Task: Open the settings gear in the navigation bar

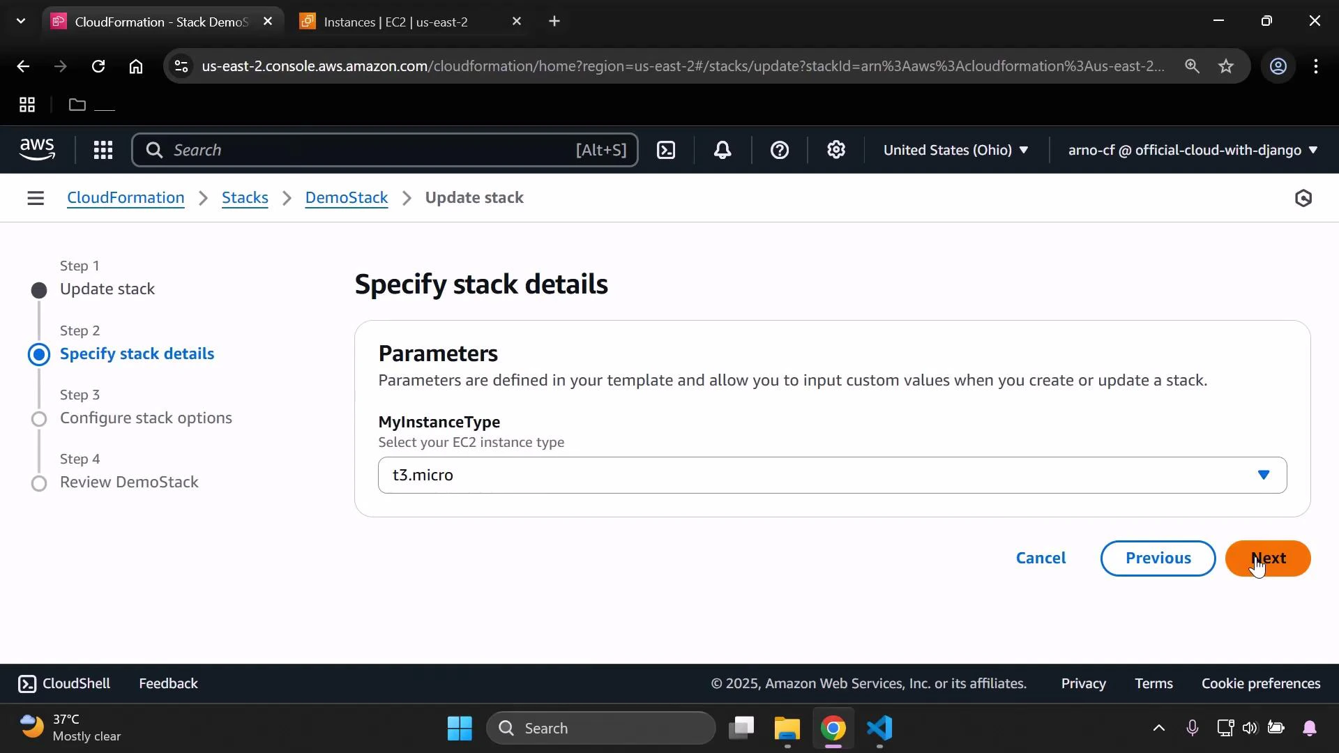Action: (835, 150)
